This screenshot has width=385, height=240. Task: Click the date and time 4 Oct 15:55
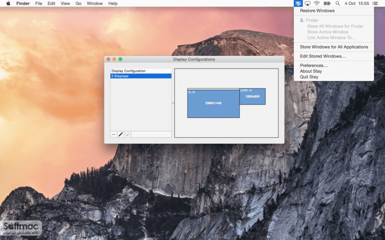356,4
